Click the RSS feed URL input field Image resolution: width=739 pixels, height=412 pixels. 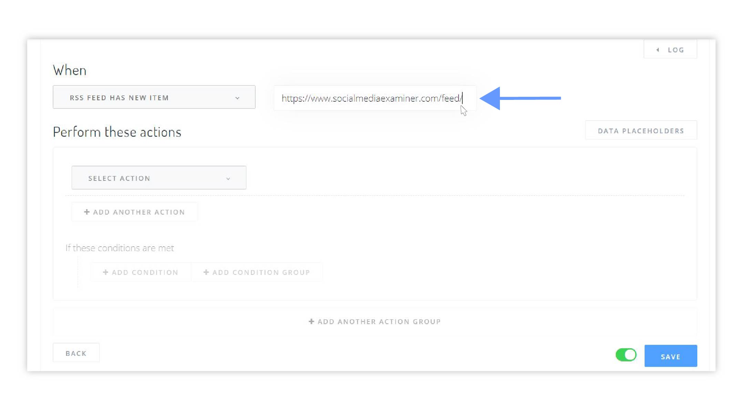click(x=375, y=98)
